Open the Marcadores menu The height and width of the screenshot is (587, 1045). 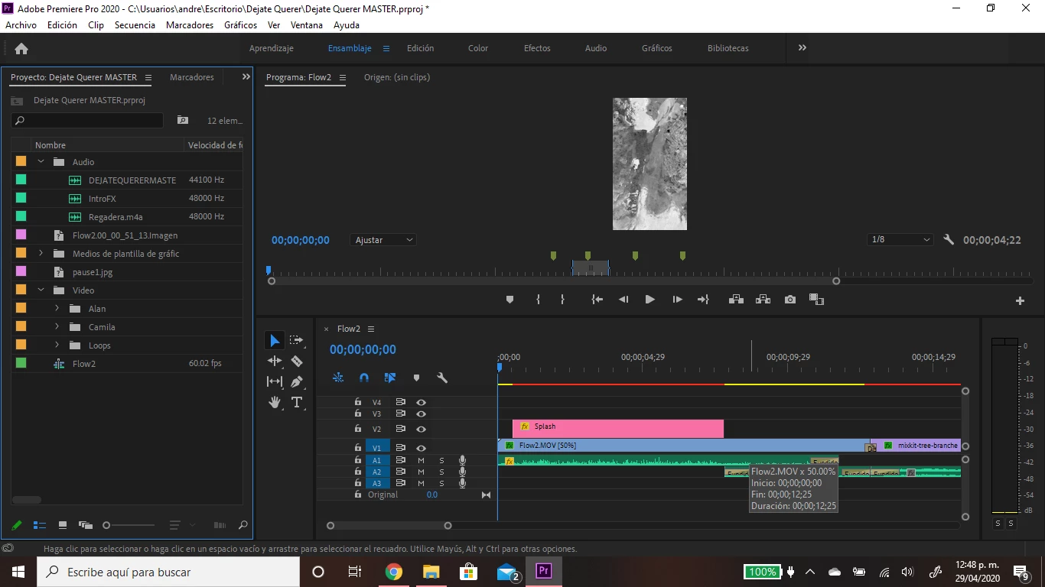point(190,25)
